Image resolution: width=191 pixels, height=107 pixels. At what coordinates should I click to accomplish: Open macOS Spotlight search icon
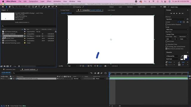(162, 1)
